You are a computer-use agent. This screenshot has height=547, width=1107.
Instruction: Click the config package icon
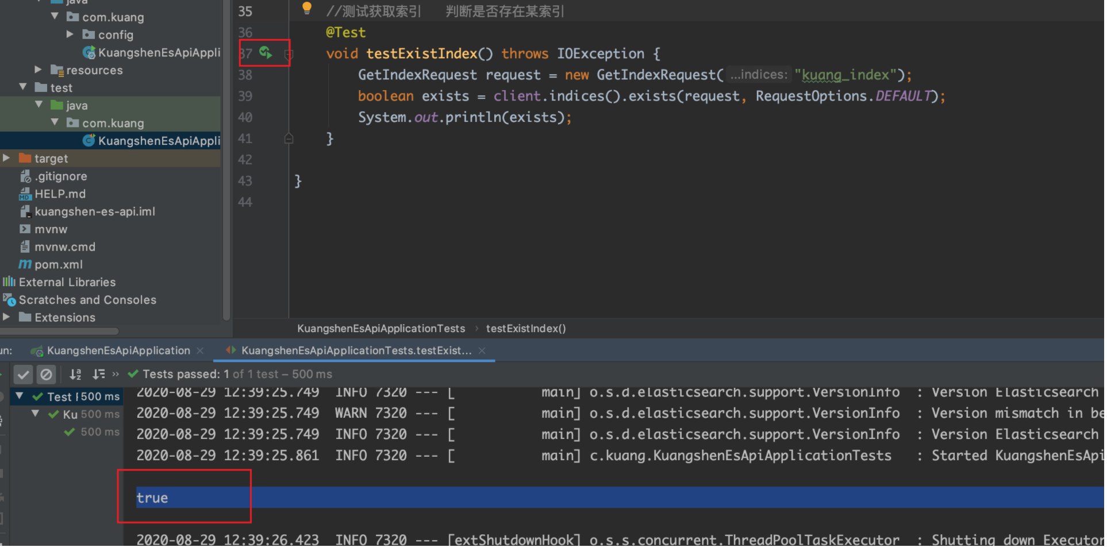click(89, 34)
